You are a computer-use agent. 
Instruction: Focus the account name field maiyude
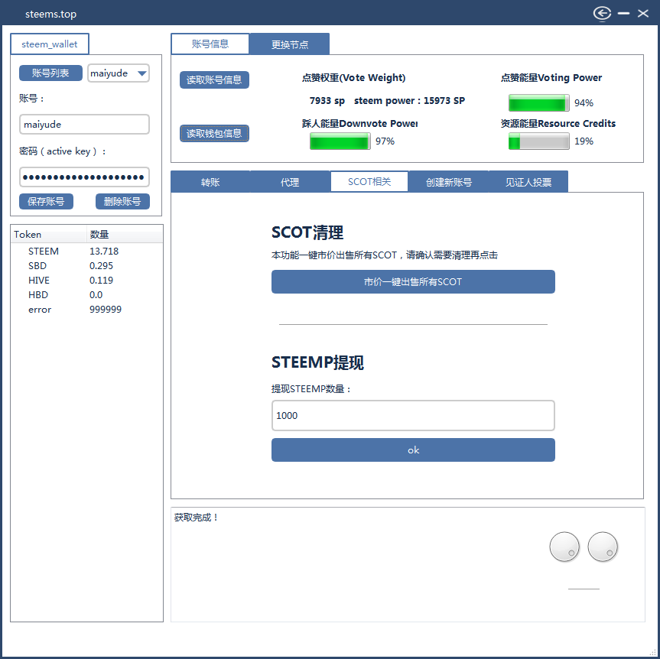[x=84, y=125]
